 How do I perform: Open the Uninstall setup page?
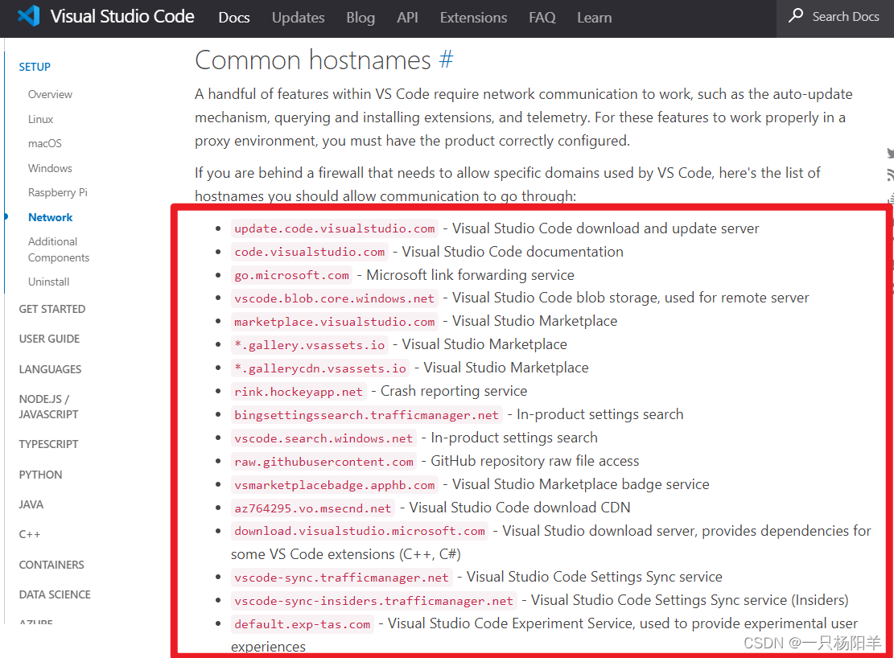pos(48,282)
